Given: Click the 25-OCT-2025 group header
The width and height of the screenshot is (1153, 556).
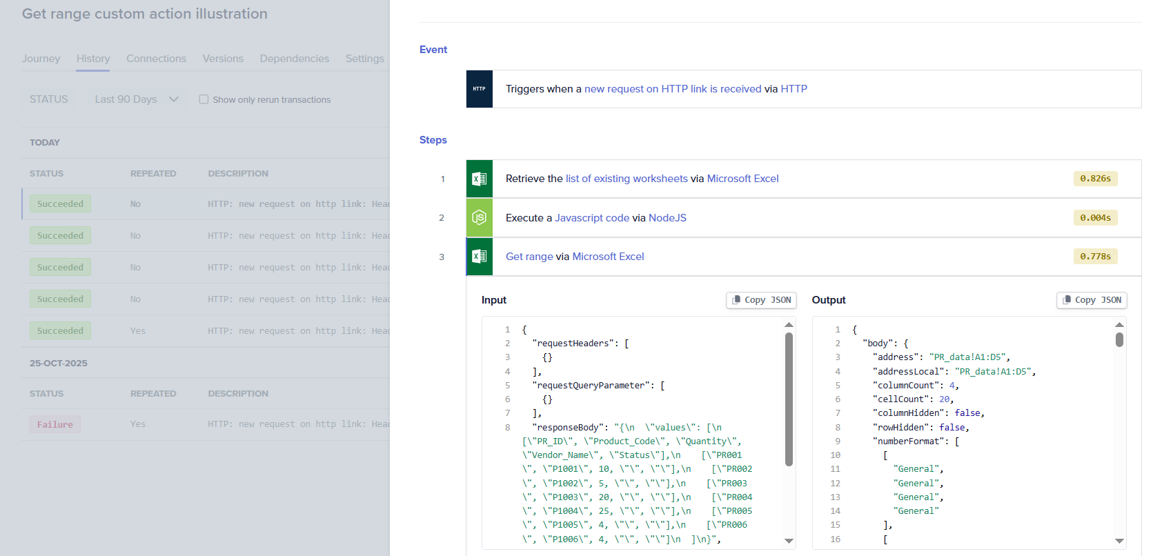Looking at the screenshot, I should pyautogui.click(x=59, y=364).
